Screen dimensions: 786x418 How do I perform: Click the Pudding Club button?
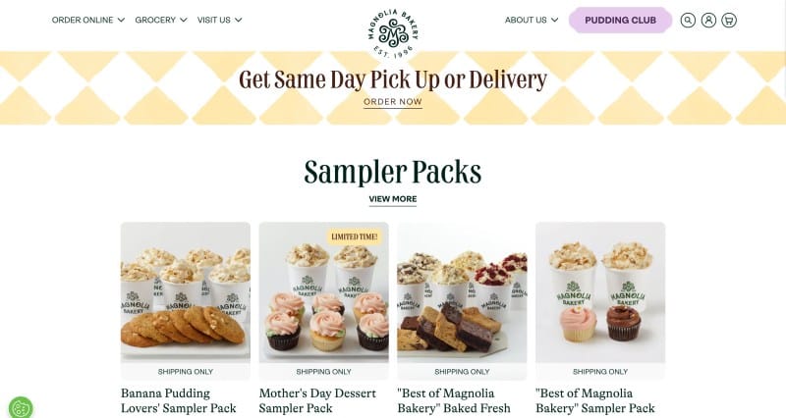620,20
